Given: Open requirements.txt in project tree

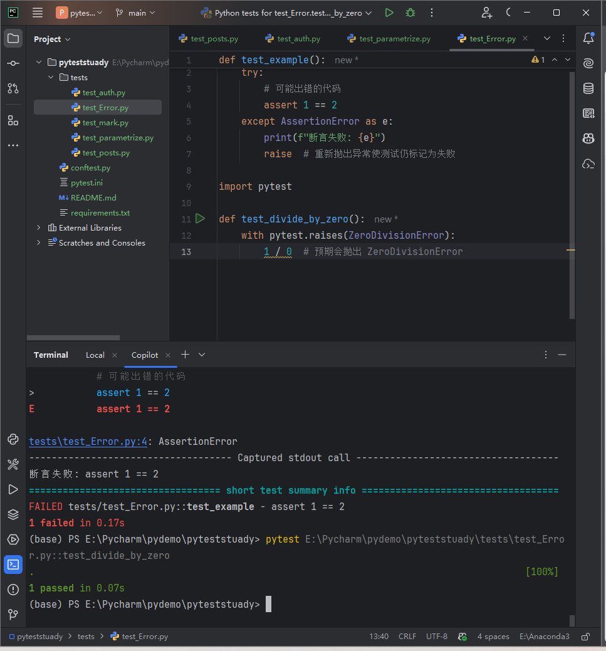Looking at the screenshot, I should point(95,212).
